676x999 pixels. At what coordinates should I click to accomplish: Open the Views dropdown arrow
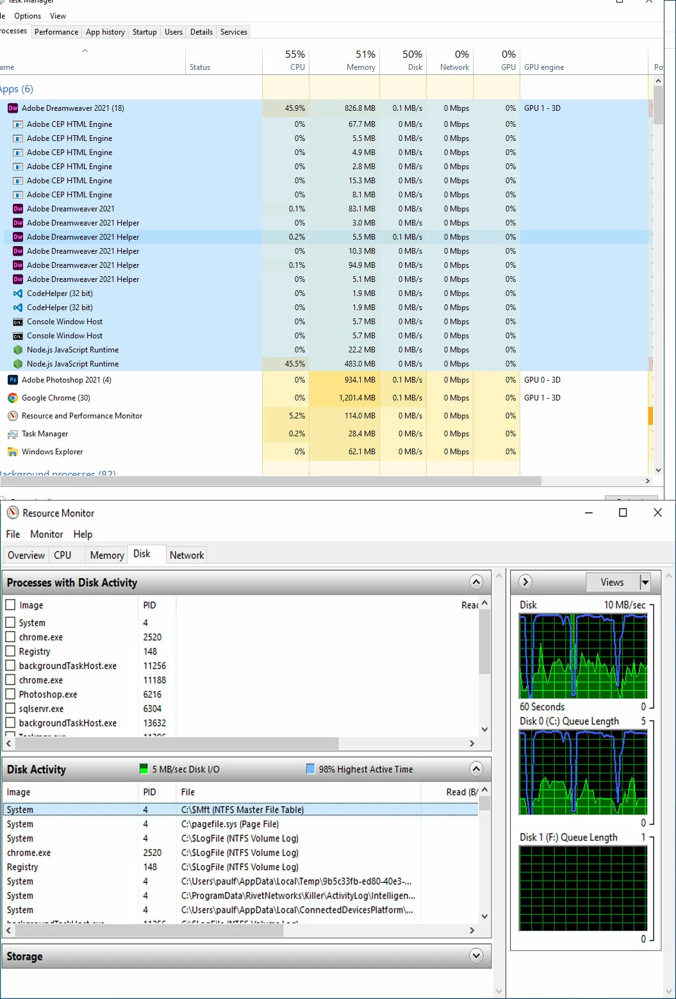pyautogui.click(x=645, y=582)
